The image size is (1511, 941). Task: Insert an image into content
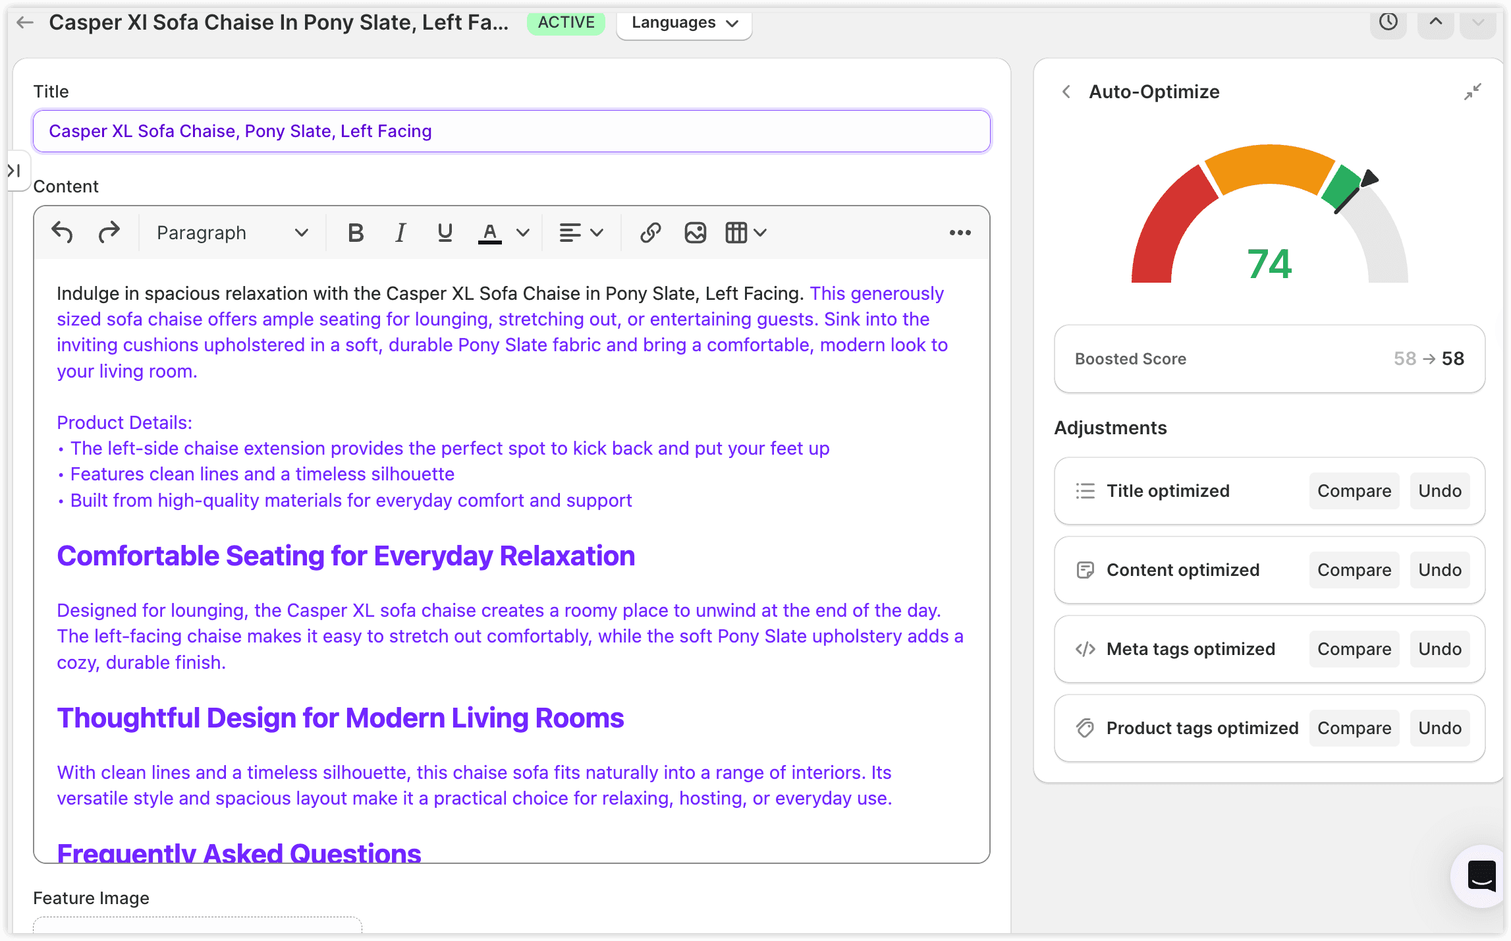pos(695,233)
